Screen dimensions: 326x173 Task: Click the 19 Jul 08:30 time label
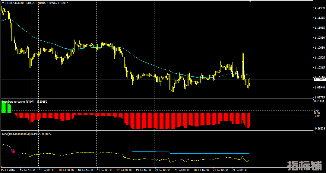click(x=123, y=170)
